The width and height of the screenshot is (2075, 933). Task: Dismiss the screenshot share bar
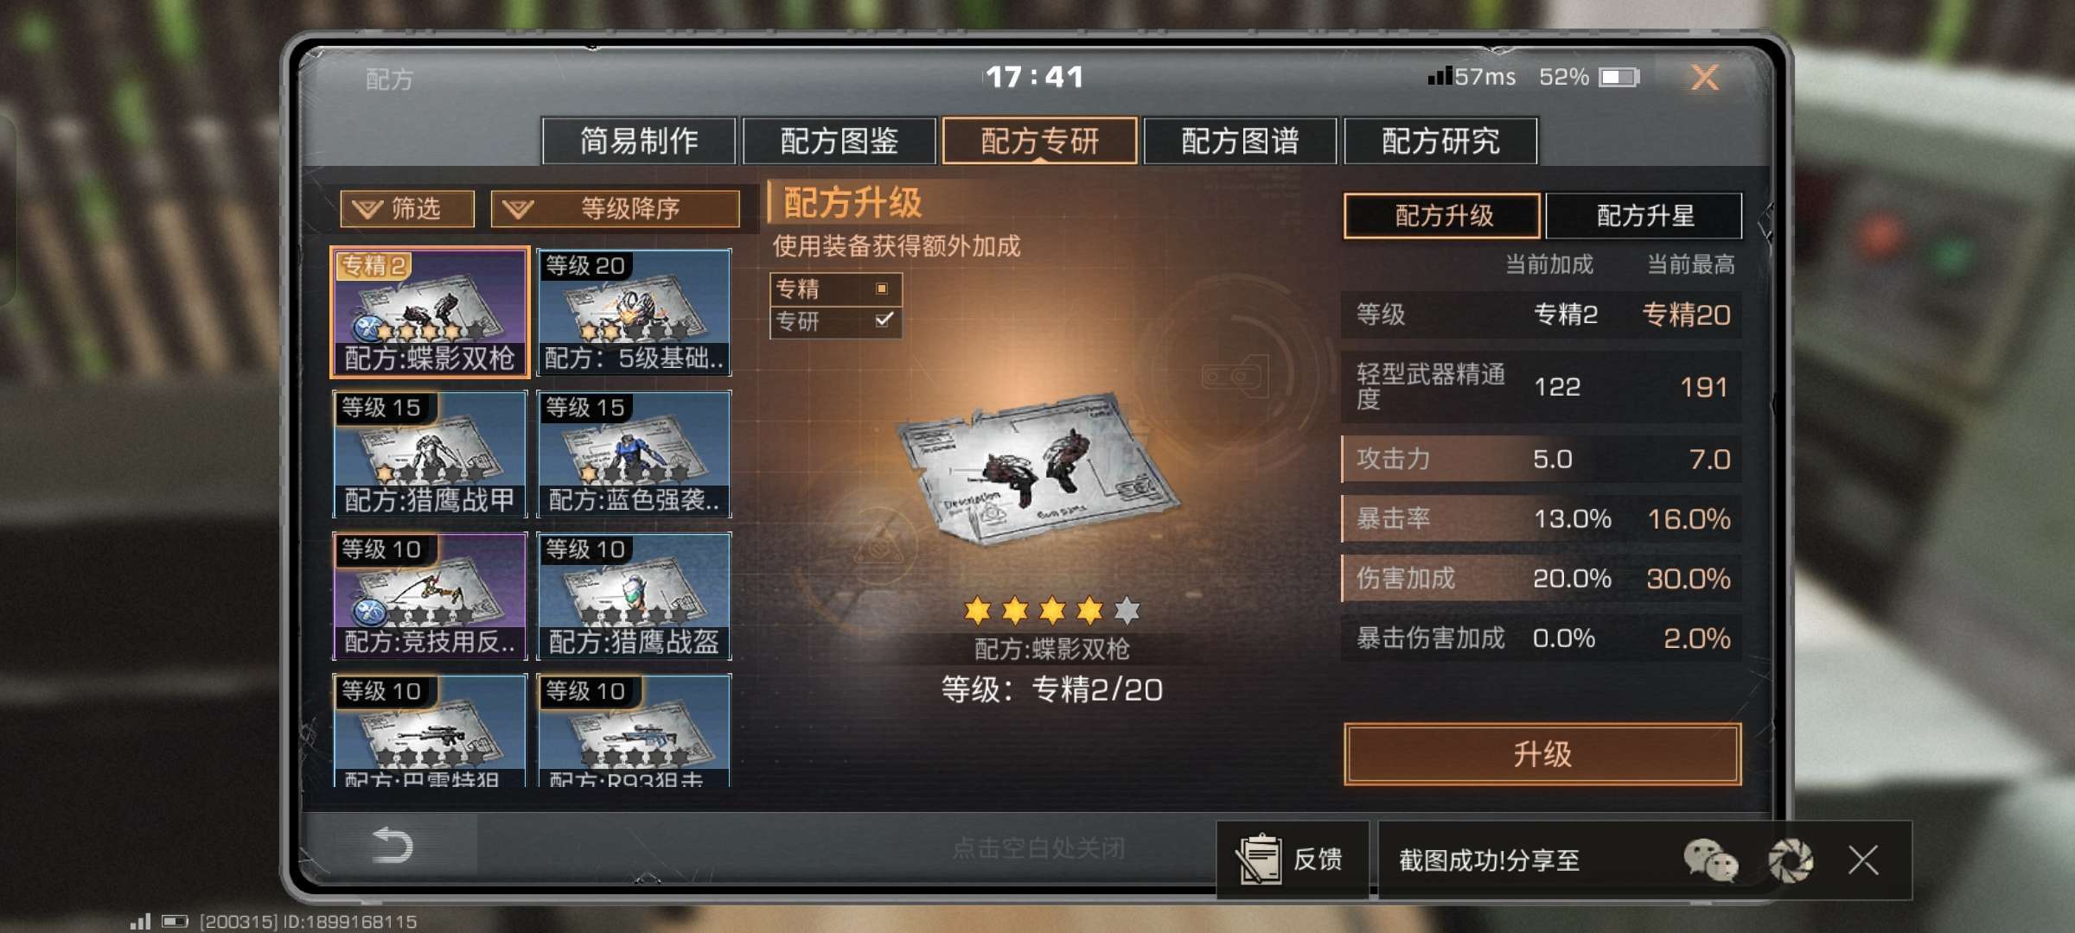coord(1863,860)
